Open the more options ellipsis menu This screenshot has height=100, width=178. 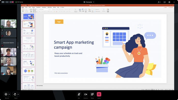coord(174,2)
